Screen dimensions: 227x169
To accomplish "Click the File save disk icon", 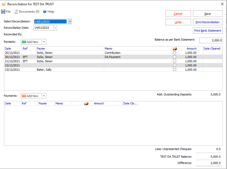I will pos(3,12).
